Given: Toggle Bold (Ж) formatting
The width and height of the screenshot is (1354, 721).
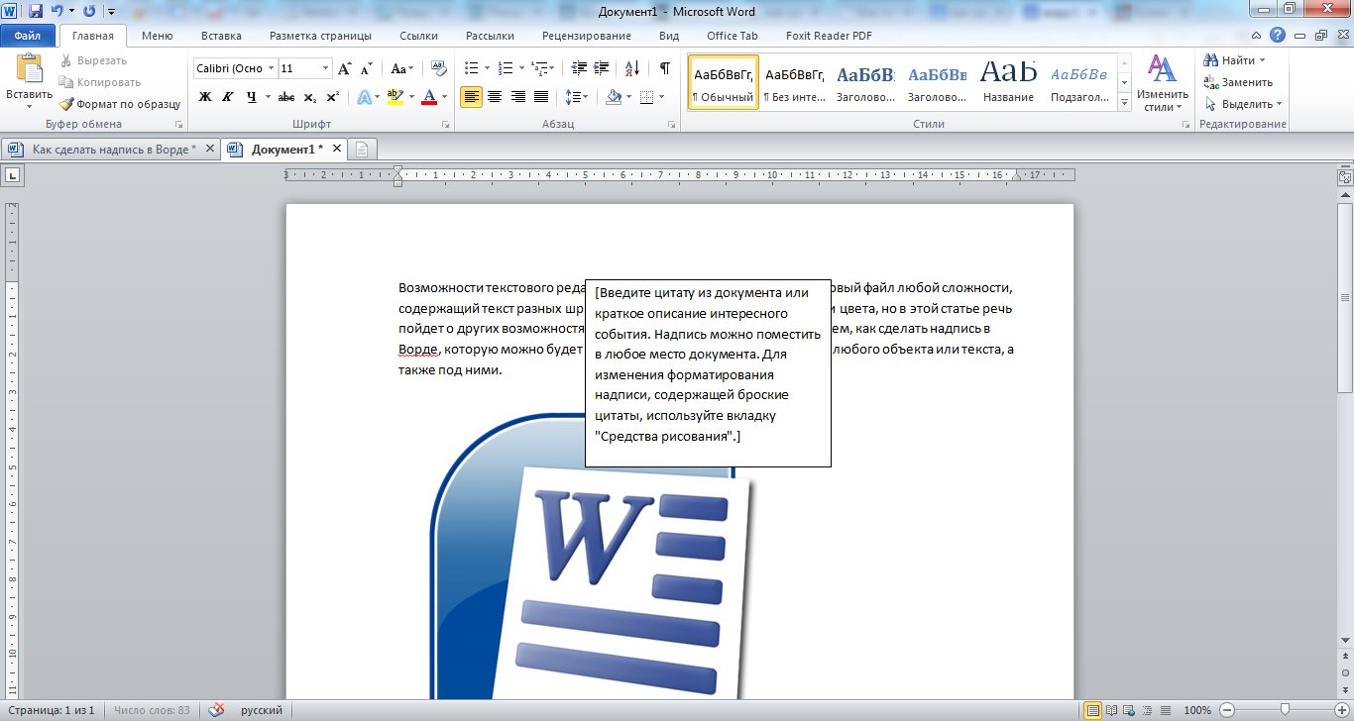Looking at the screenshot, I should [x=205, y=97].
